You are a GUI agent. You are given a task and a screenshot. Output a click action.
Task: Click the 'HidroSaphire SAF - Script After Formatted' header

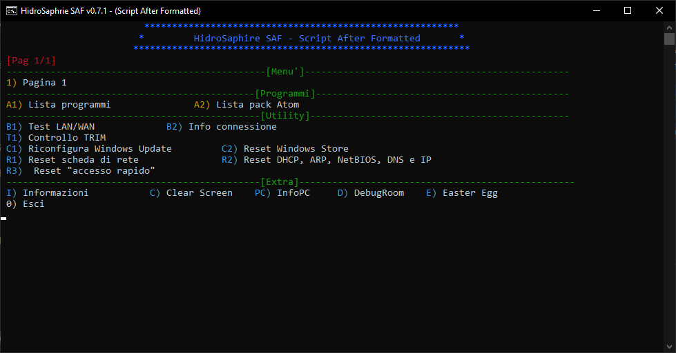click(307, 39)
